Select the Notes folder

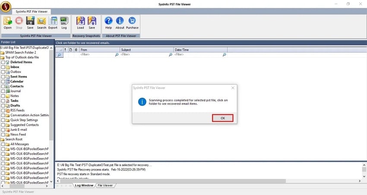(x=15, y=96)
